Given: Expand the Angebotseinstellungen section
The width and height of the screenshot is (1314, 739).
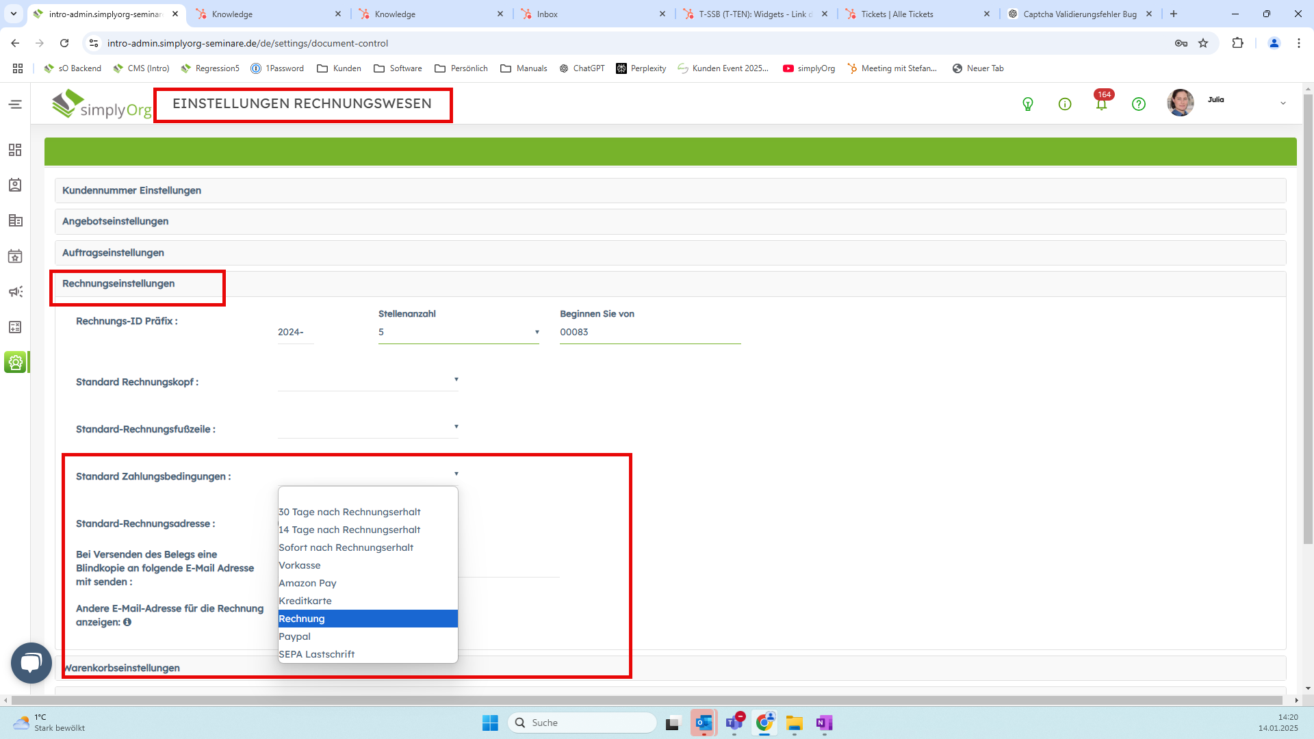Looking at the screenshot, I should [115, 222].
